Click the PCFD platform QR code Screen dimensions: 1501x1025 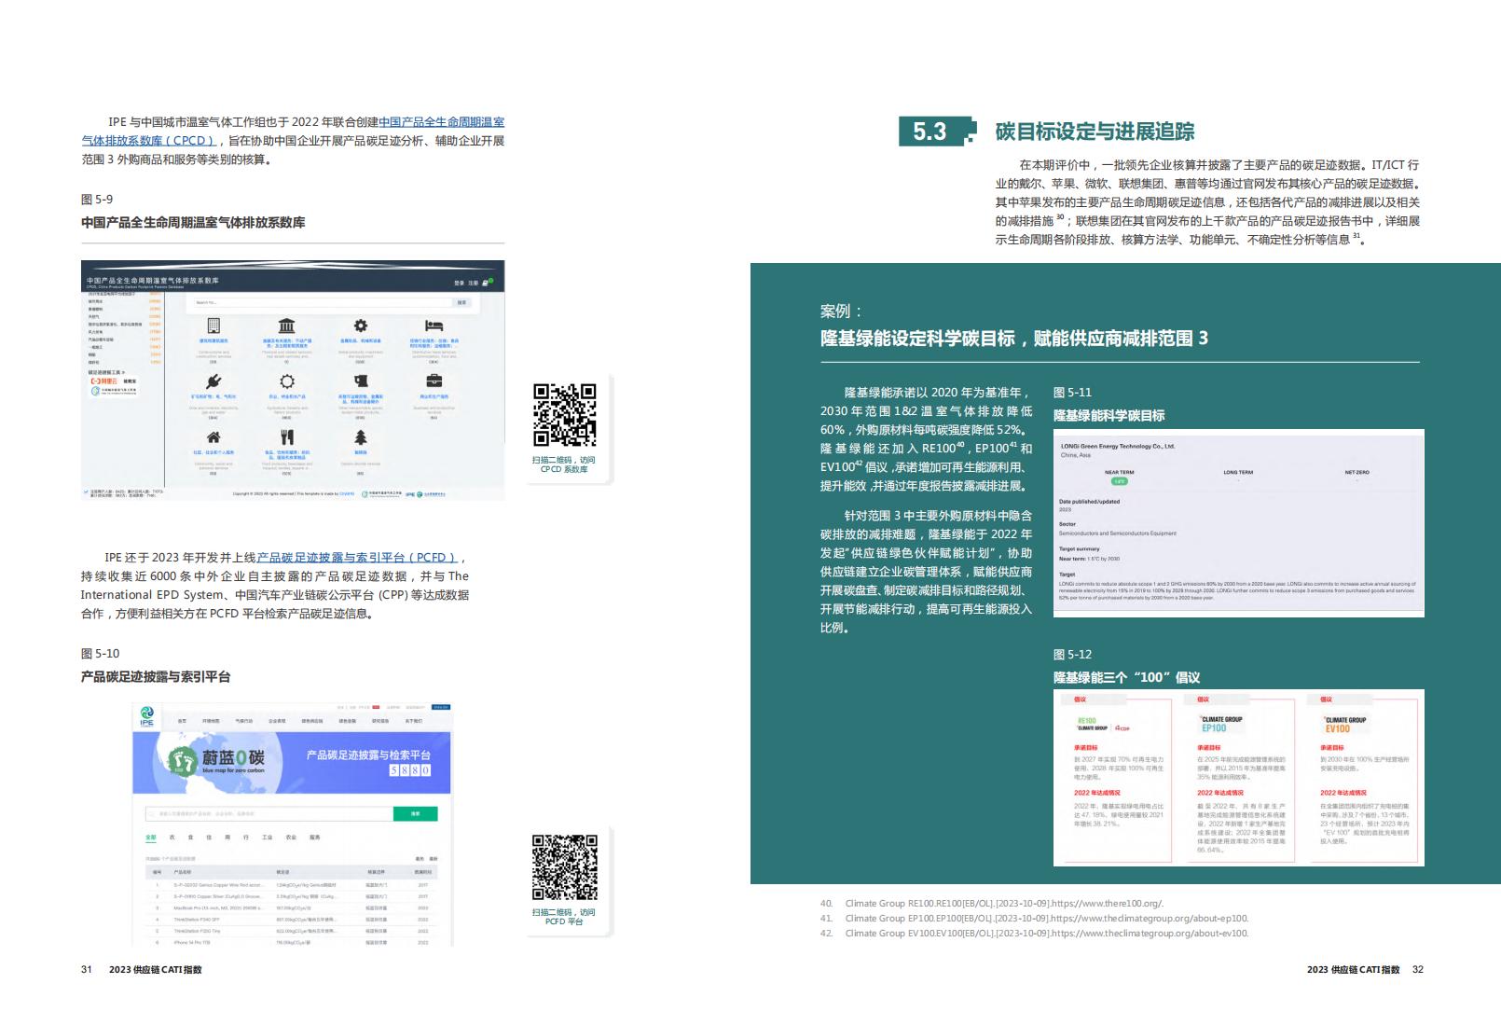pyautogui.click(x=565, y=867)
